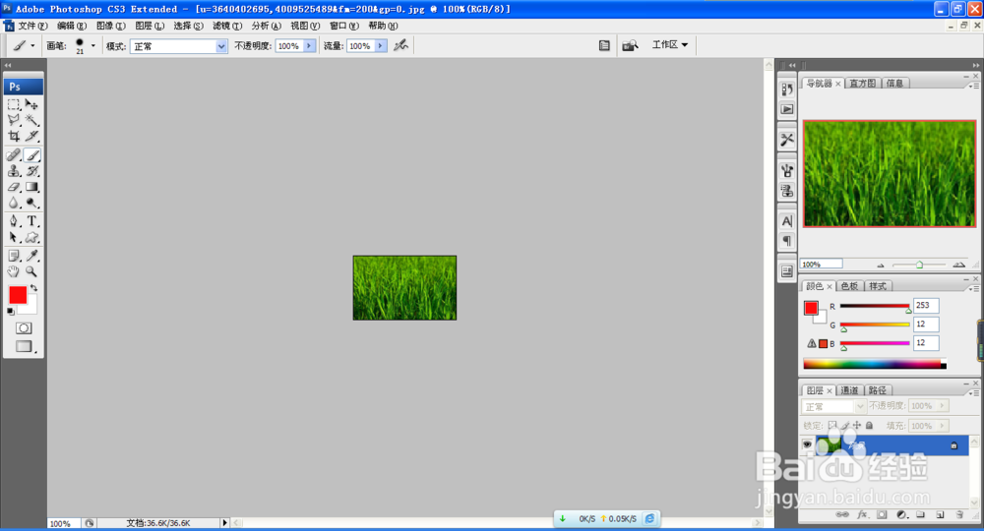
Task: Select the Background layer thumbnail
Action: [829, 444]
